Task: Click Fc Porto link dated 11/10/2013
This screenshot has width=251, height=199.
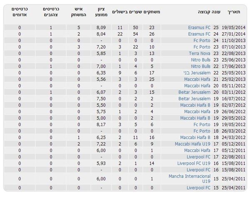Action: 202,41
